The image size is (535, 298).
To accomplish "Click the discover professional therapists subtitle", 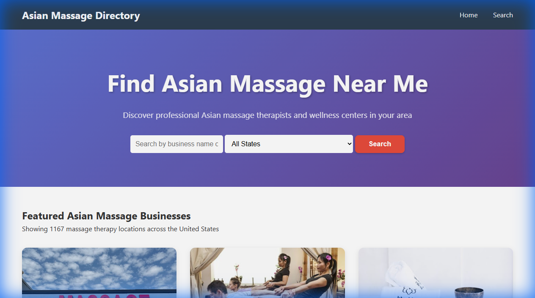I will click(x=267, y=115).
